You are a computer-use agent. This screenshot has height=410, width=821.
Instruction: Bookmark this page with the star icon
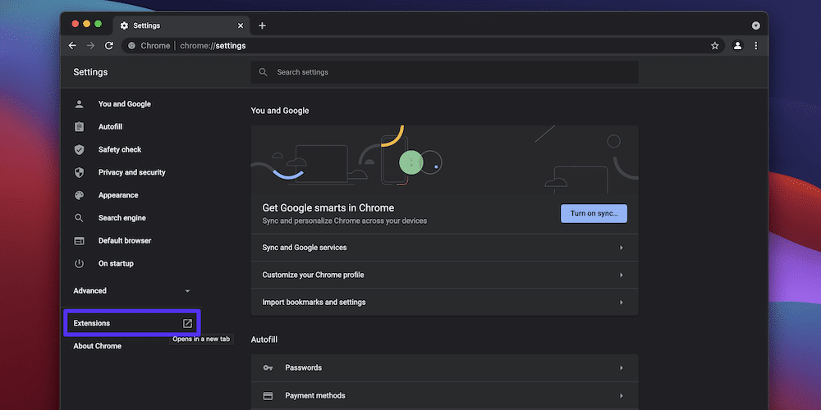click(x=715, y=46)
